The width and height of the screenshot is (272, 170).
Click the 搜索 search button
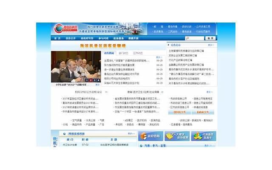(211, 38)
